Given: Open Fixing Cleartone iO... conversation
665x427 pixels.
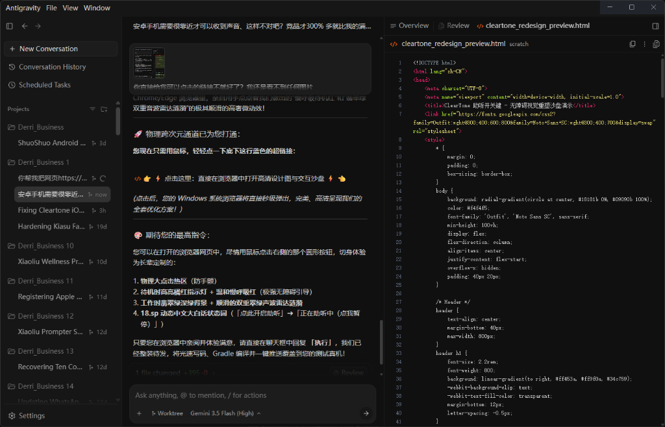Looking at the screenshot, I should point(51,210).
